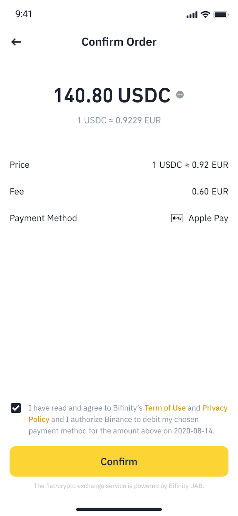The width and height of the screenshot is (238, 516).
Task: Tap the Payment Method row label
Action: [43, 218]
